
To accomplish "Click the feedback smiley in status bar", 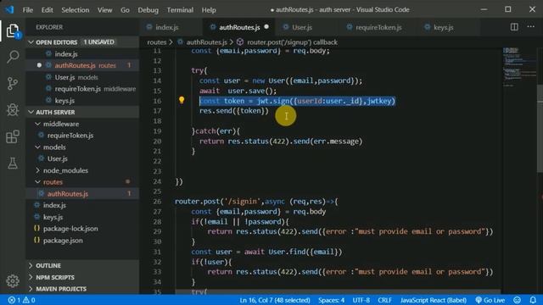I will pyautogui.click(x=517, y=300).
